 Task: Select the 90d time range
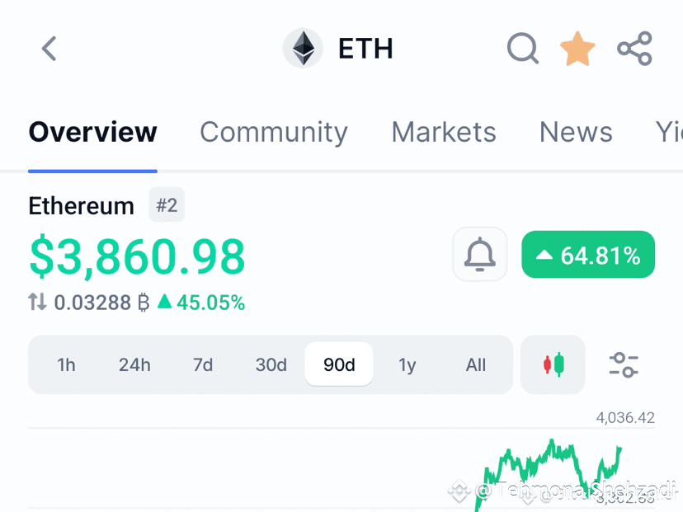pos(339,364)
